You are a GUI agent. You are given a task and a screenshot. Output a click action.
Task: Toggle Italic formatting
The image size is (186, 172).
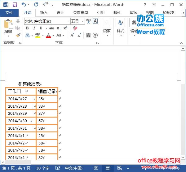[x=34, y=28]
